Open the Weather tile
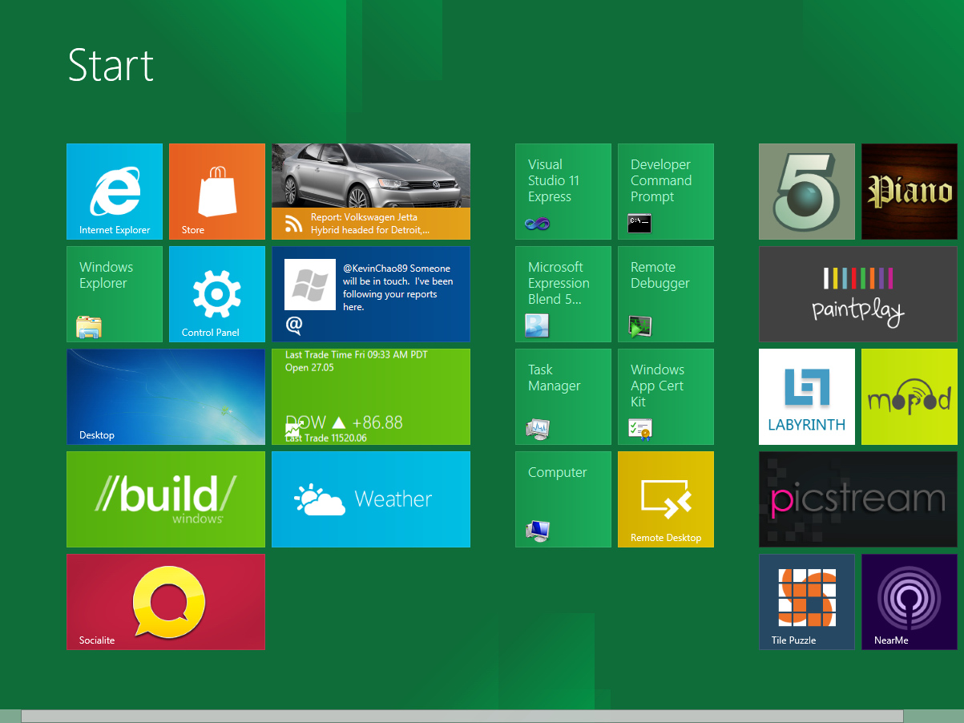 click(x=371, y=499)
